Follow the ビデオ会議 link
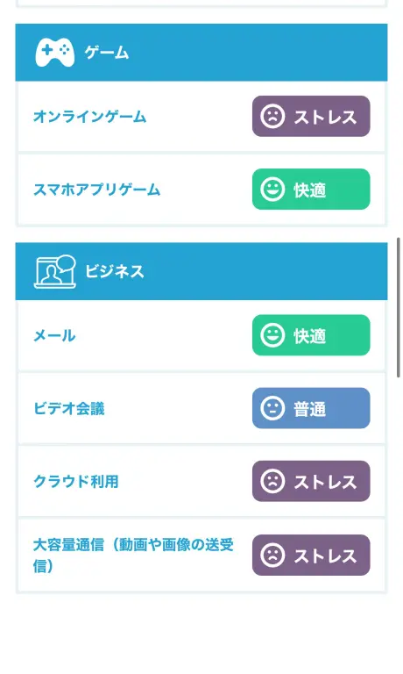 pos(69,408)
